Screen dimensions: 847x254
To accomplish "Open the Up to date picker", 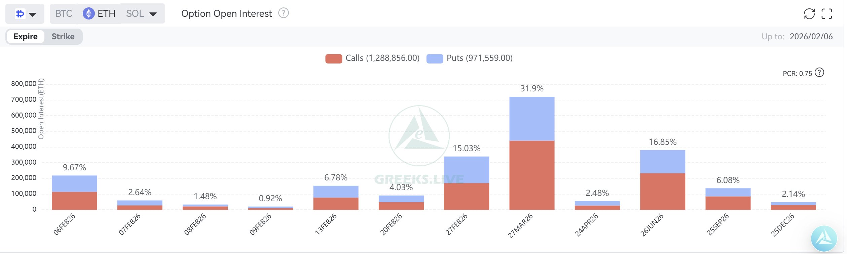I will click(x=811, y=37).
